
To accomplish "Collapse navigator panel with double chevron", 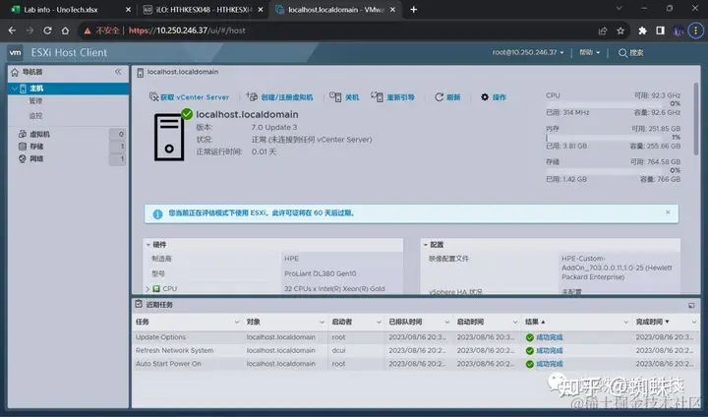I will [118, 72].
